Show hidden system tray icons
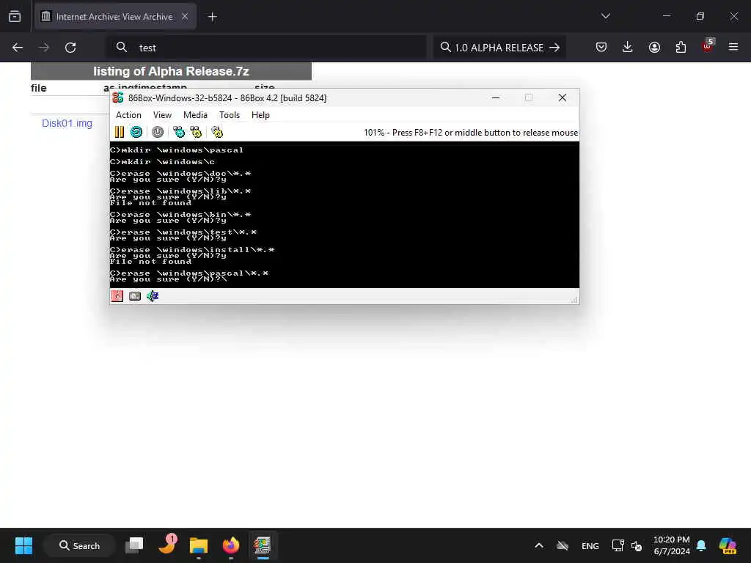 (x=539, y=545)
